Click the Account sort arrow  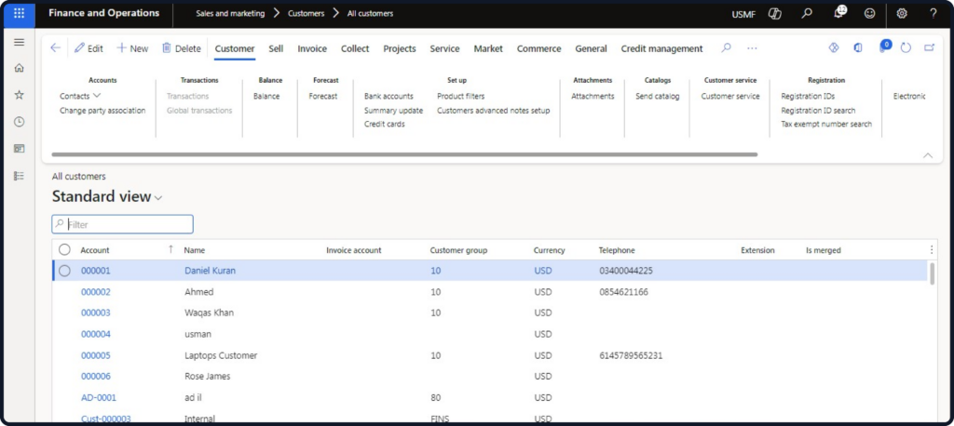[171, 249]
